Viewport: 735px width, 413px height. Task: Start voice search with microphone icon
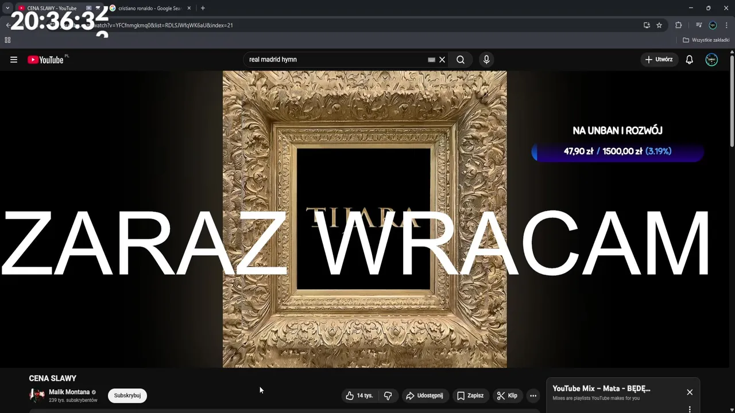pyautogui.click(x=486, y=60)
